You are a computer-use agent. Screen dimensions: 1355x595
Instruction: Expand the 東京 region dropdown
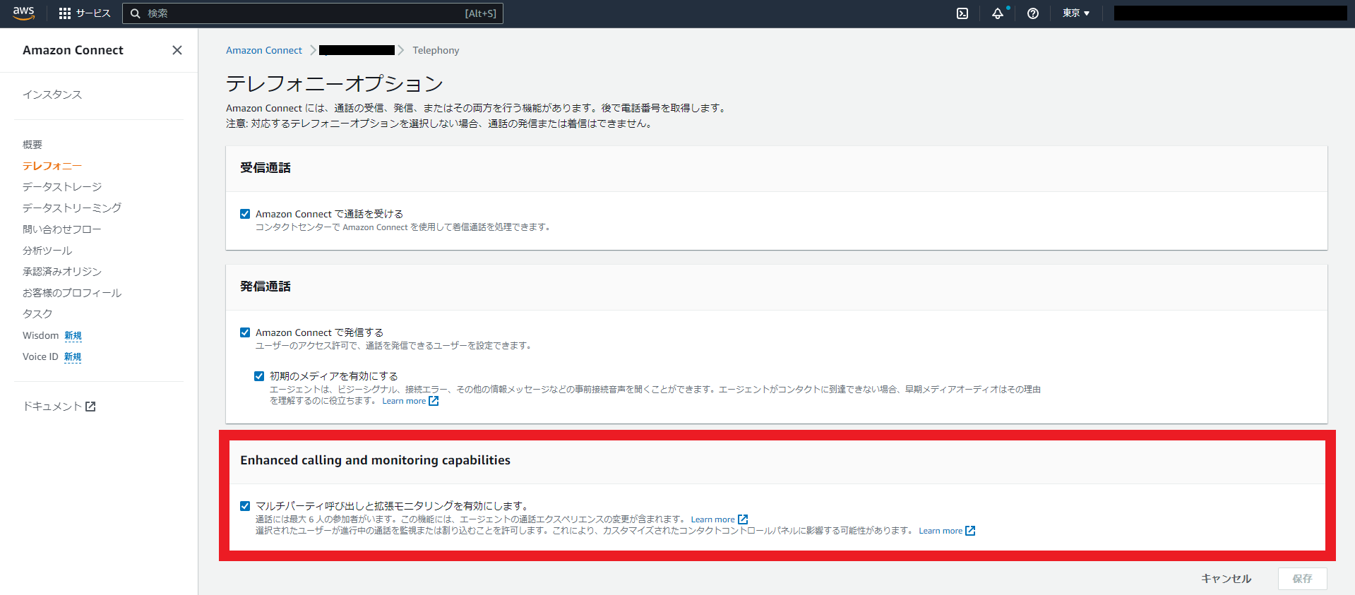[x=1076, y=13]
